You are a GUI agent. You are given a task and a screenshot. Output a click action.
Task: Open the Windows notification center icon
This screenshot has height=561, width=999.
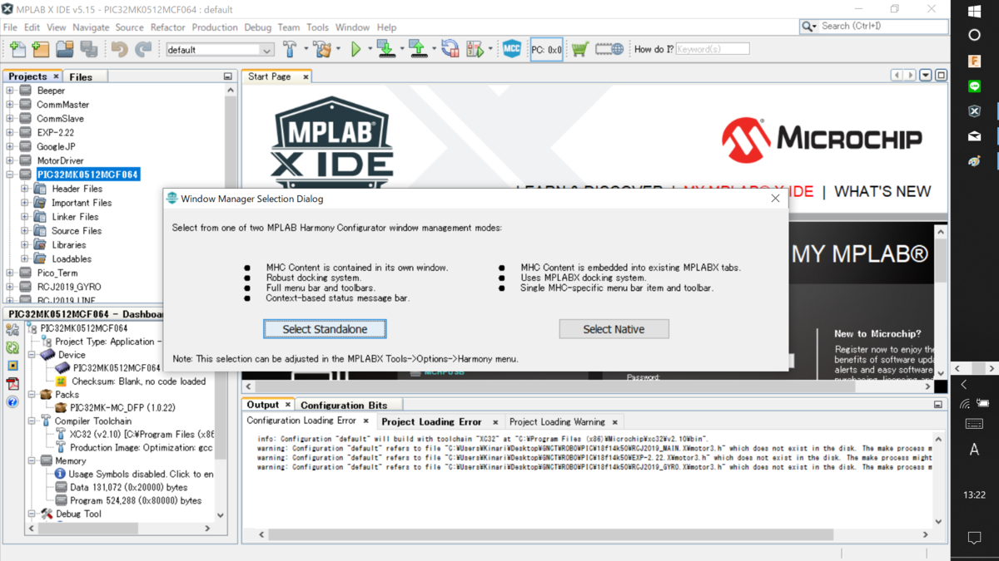[x=975, y=539]
